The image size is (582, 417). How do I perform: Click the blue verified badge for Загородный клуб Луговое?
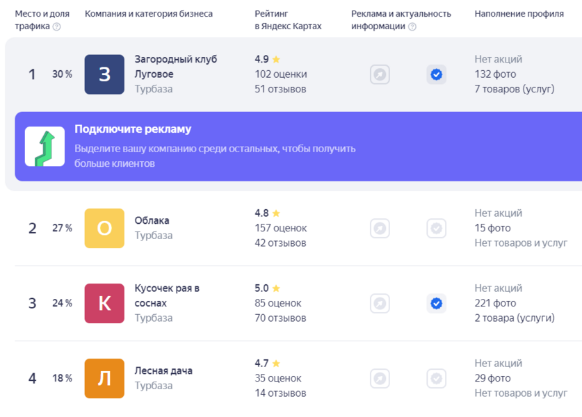coord(437,74)
